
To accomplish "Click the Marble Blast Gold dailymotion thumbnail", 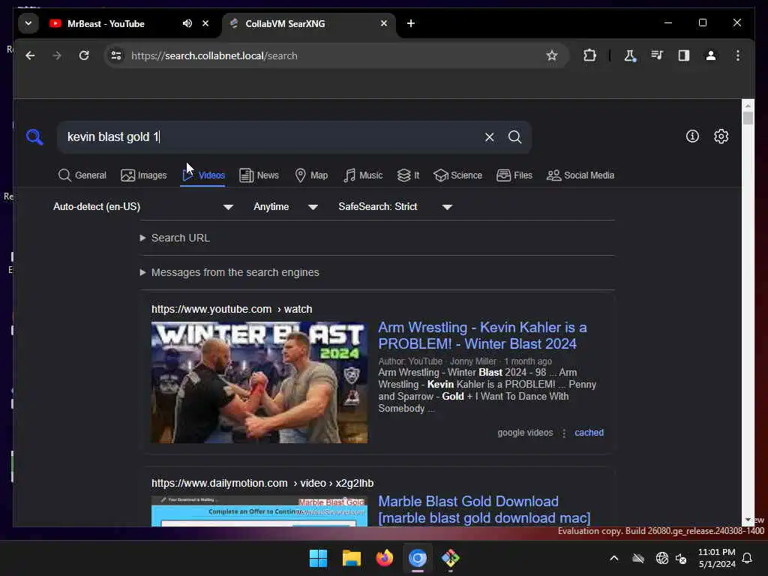I will [x=259, y=511].
